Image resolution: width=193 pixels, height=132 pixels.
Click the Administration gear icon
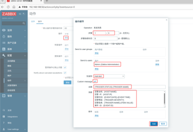click(4, 96)
